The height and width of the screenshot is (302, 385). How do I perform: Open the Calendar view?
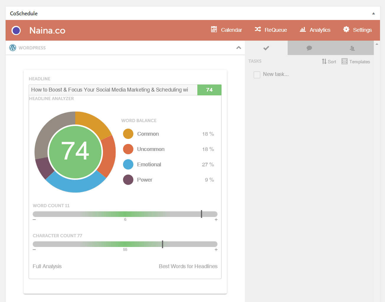click(226, 30)
